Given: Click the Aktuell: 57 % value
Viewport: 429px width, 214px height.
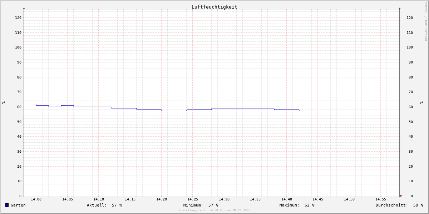Looking at the screenshot, I should (x=104, y=205).
